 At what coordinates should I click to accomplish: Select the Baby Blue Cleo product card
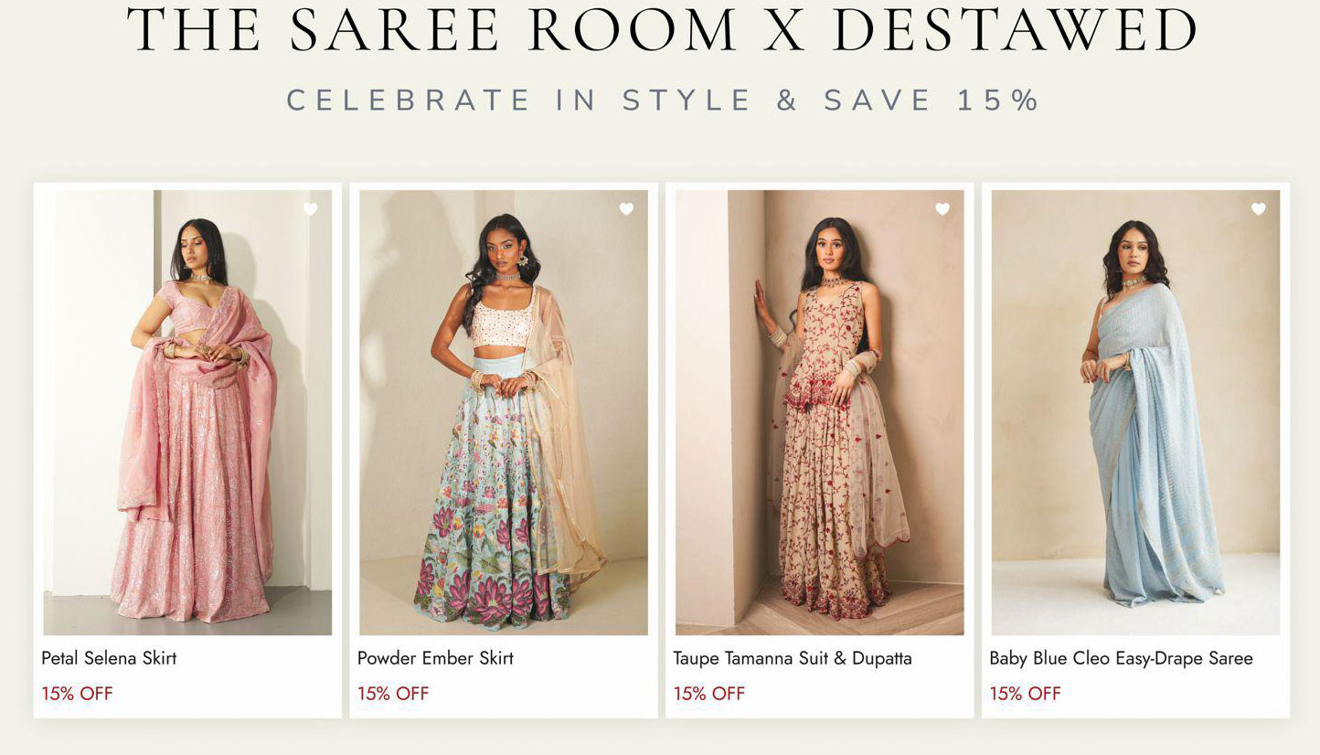(1135, 450)
